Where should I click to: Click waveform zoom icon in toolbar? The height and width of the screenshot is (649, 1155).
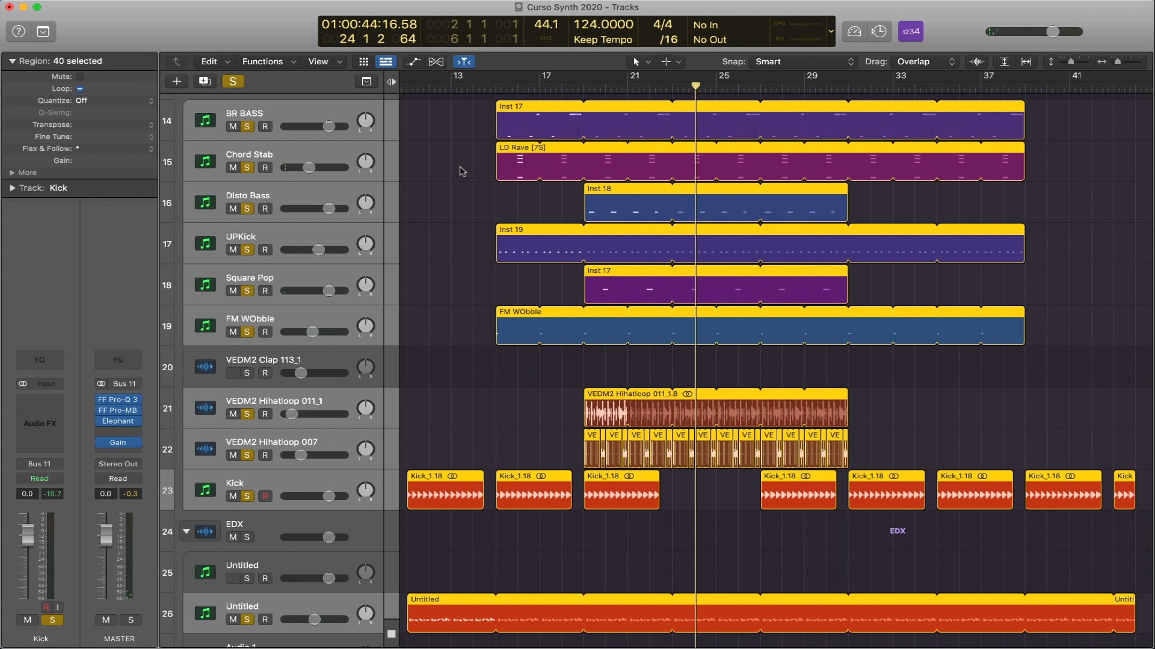click(x=977, y=61)
